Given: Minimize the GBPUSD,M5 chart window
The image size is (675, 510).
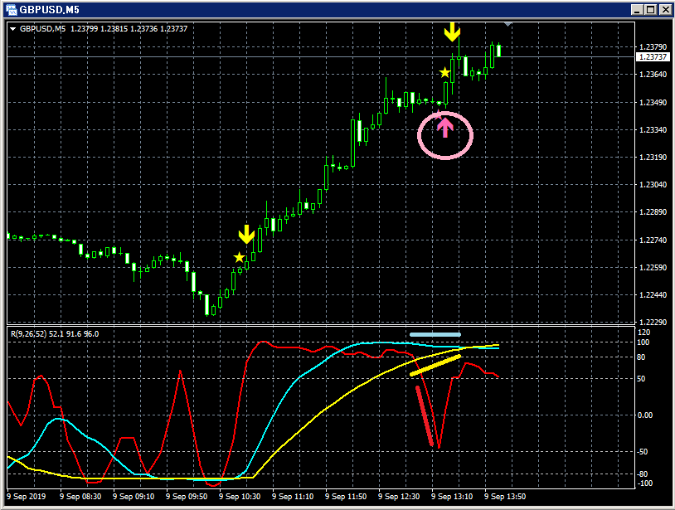Looking at the screenshot, I should [x=637, y=10].
